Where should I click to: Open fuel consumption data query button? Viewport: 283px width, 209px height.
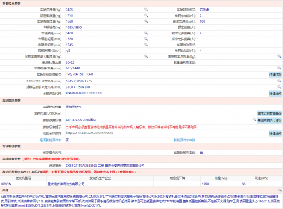click(269, 114)
